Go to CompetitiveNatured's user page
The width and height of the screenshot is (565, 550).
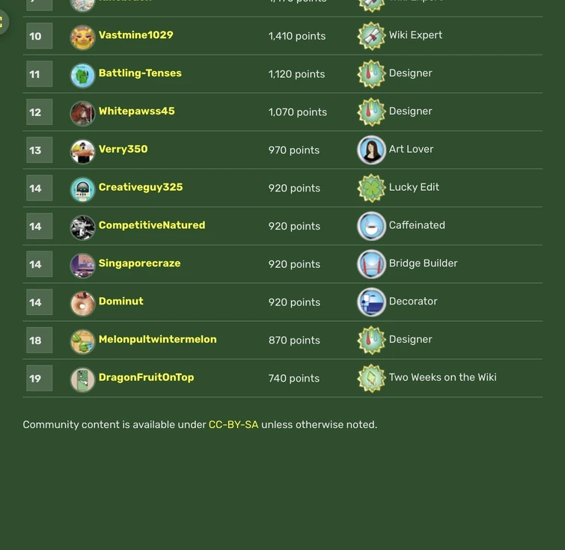click(152, 225)
